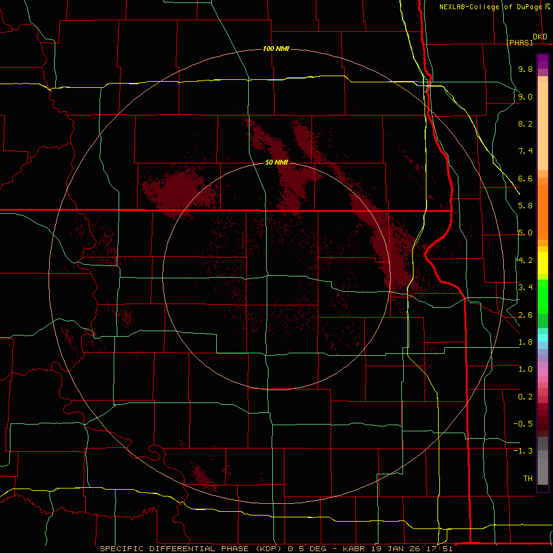Screen dimensions: 553x553
Task: Pick the cyan color bar segment
Action: click(x=543, y=338)
